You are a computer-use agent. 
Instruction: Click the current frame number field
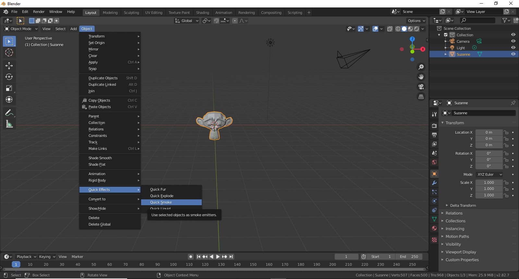(x=346, y=257)
